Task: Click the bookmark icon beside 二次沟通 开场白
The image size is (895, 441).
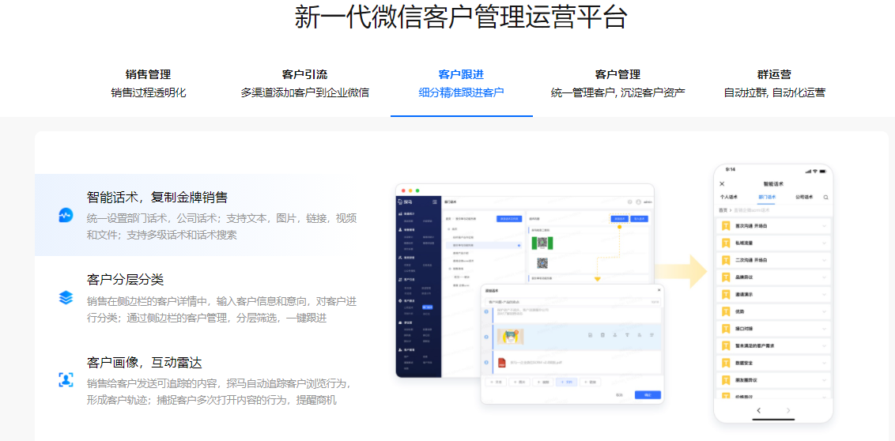Action: tap(726, 260)
